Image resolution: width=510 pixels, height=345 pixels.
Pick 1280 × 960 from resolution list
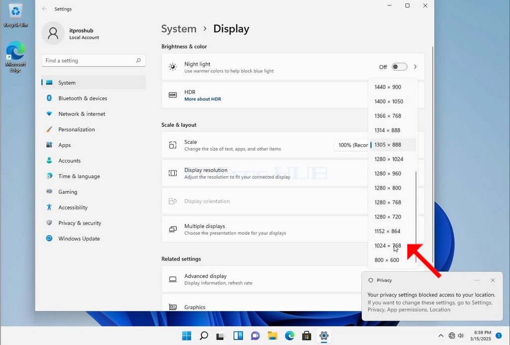(393, 173)
